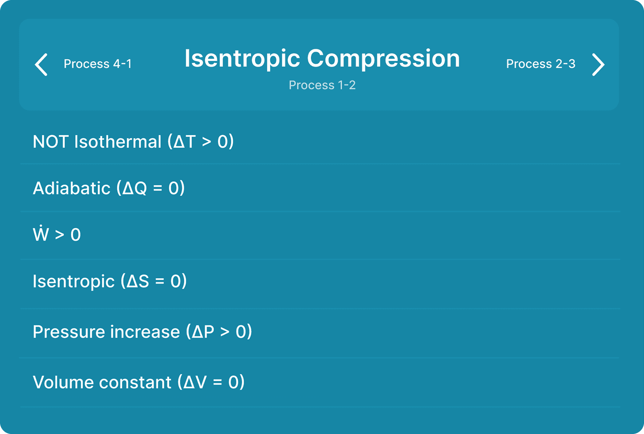The height and width of the screenshot is (434, 644).
Task: Pick the Volume constant (ΔV = 0) row
Action: (x=320, y=382)
